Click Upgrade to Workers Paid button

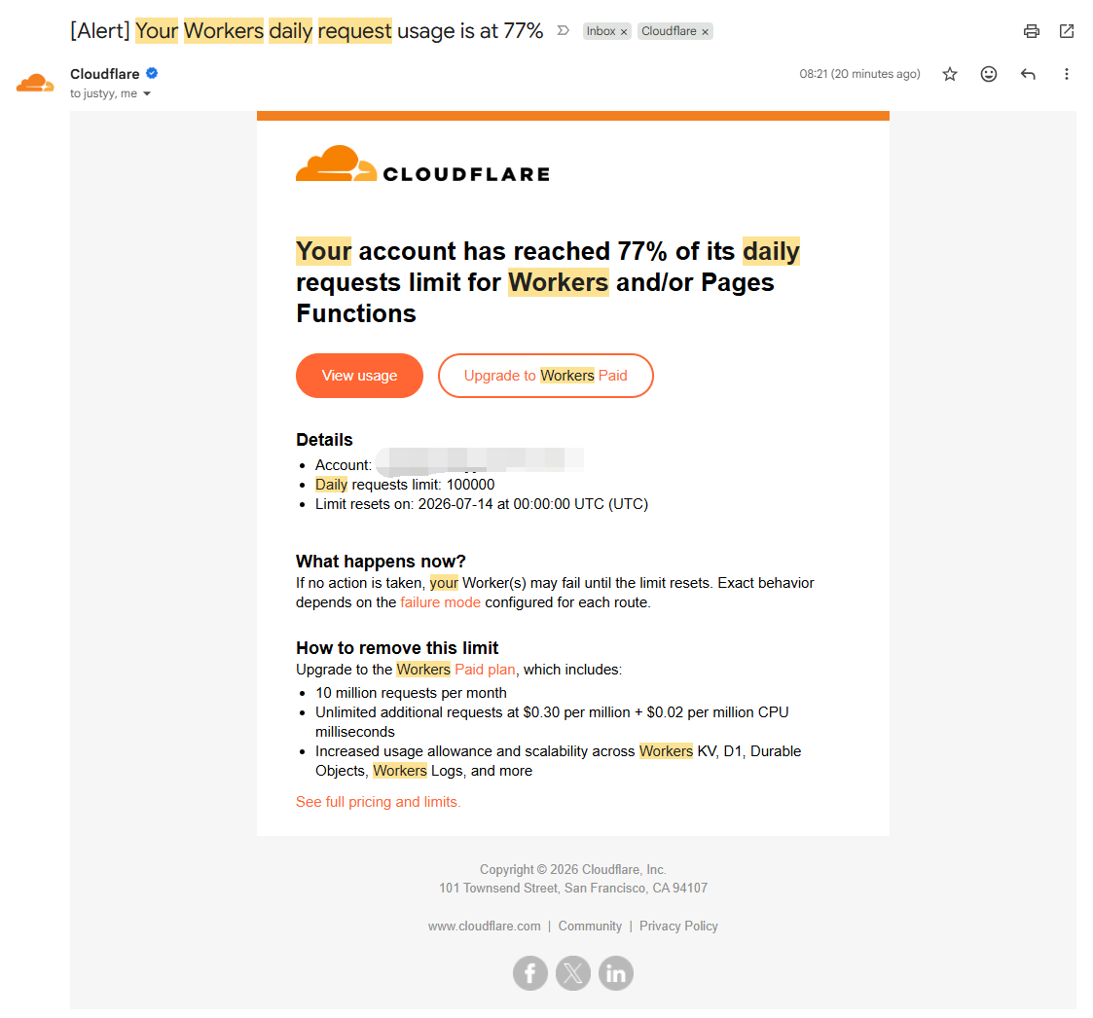tap(545, 376)
